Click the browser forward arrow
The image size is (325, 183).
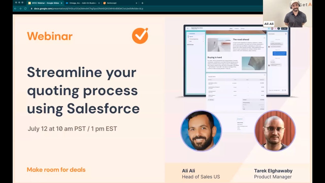(20, 8)
